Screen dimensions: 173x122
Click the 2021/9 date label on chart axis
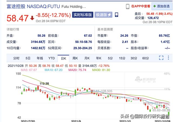point(76,121)
